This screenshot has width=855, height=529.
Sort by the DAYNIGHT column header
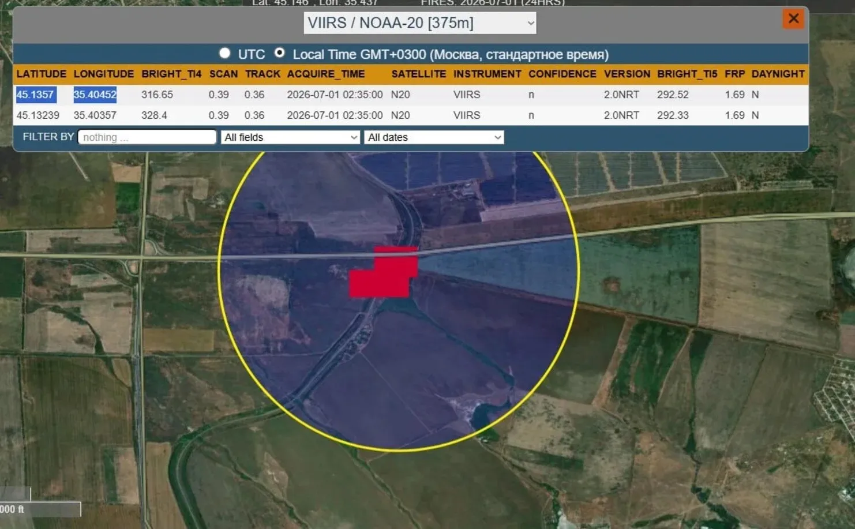coord(778,74)
